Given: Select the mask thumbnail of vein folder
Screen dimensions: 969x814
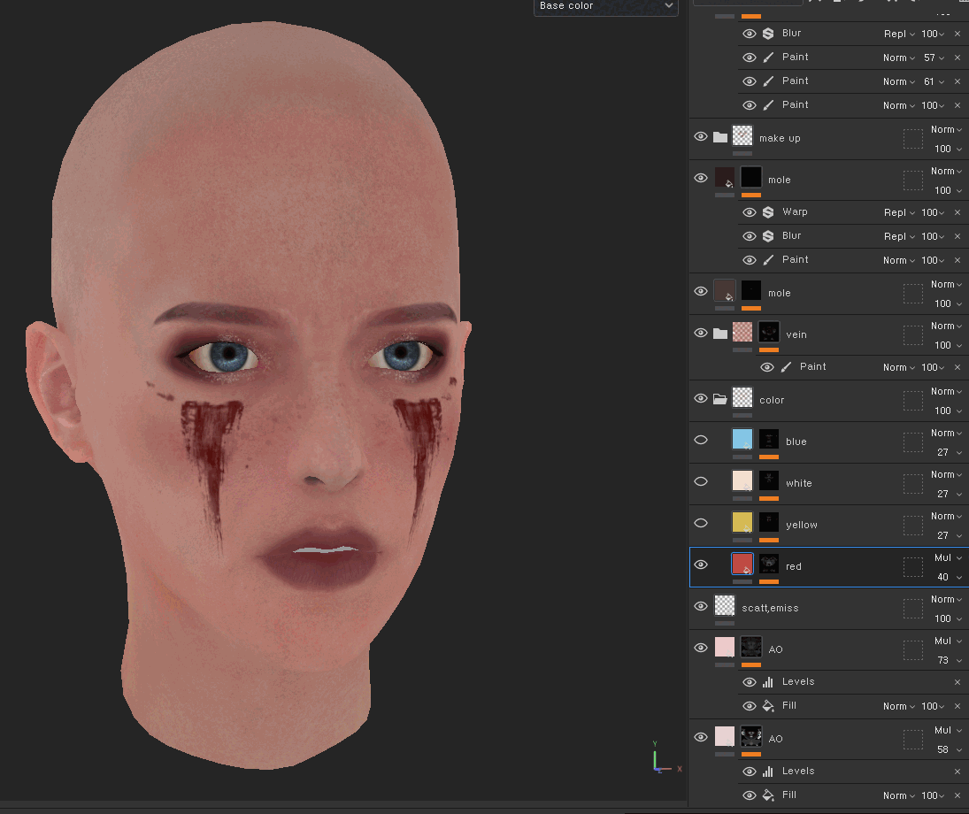Looking at the screenshot, I should point(769,333).
